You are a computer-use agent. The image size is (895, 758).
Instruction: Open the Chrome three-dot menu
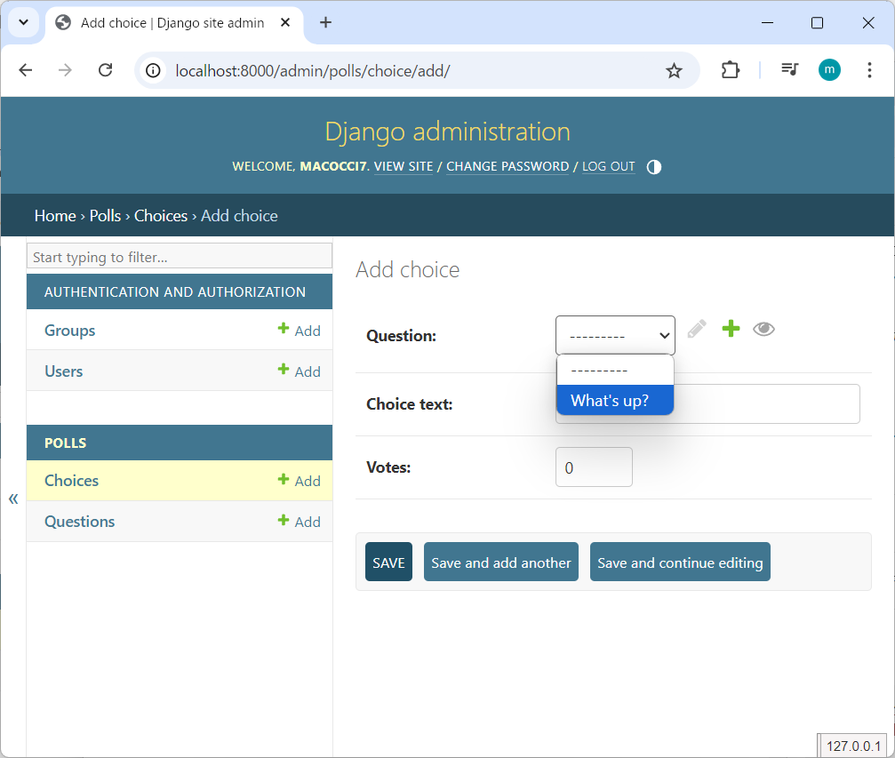pyautogui.click(x=869, y=70)
